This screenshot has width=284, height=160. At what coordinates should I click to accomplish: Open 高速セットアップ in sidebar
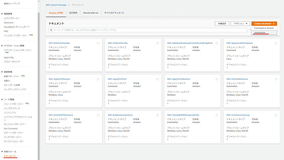[12, 3]
